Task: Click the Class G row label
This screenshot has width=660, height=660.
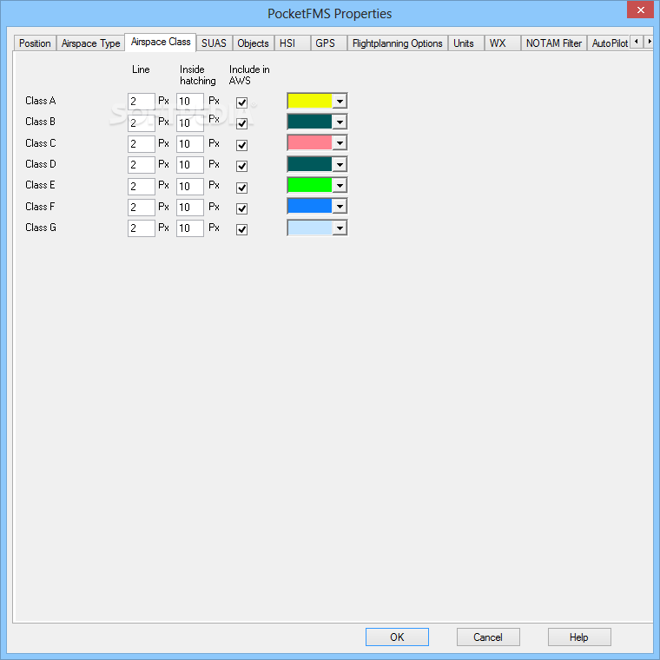Action: pyautogui.click(x=41, y=228)
